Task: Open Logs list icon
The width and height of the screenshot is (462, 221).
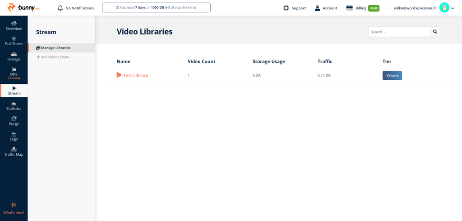Action: (x=14, y=134)
